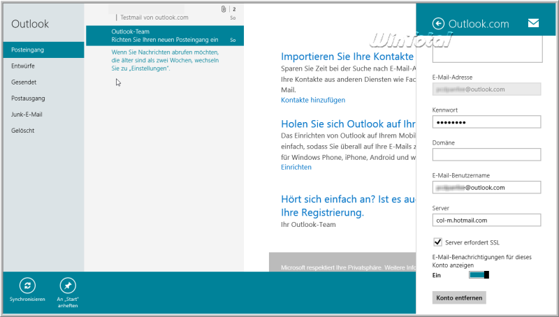The height and width of the screenshot is (317, 559).
Task: Click the Server field with col-m.hotmail.com
Action: pyautogui.click(x=486, y=220)
